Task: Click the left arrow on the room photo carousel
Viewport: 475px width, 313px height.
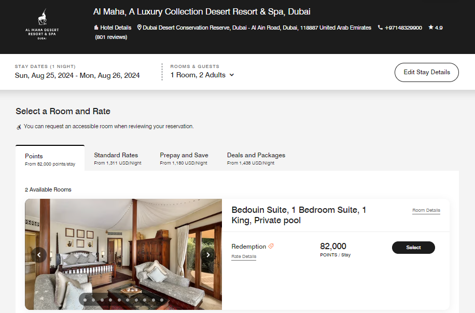Action: click(x=39, y=254)
